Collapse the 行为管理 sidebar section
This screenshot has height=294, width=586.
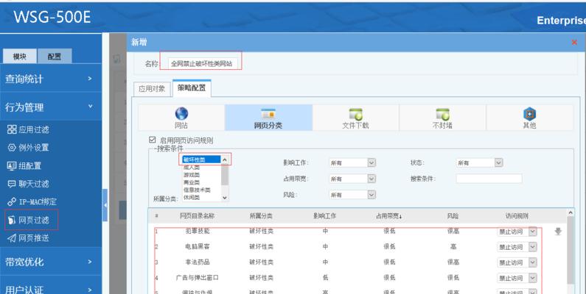50,107
